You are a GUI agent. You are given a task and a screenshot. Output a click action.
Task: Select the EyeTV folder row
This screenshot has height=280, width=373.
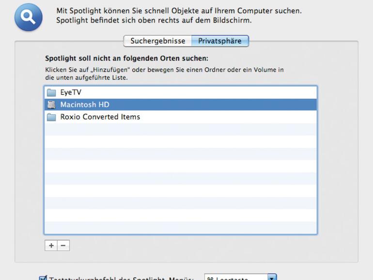[181, 93]
